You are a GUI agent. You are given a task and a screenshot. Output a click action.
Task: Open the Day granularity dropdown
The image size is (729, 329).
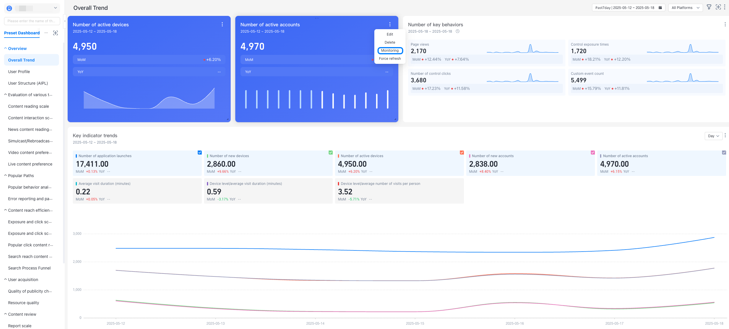pyautogui.click(x=713, y=136)
